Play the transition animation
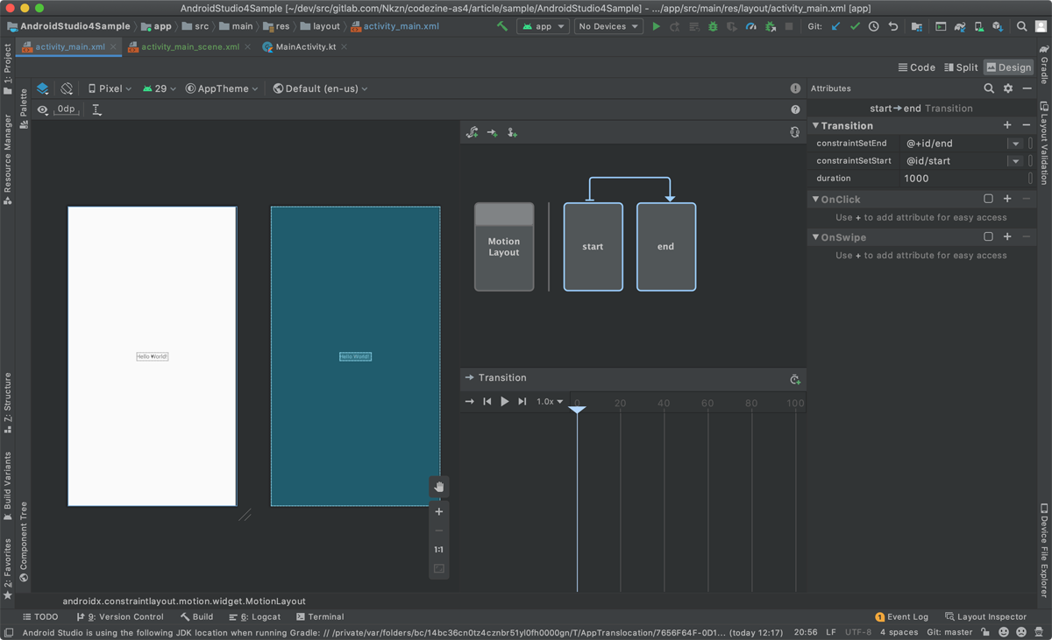 (505, 402)
